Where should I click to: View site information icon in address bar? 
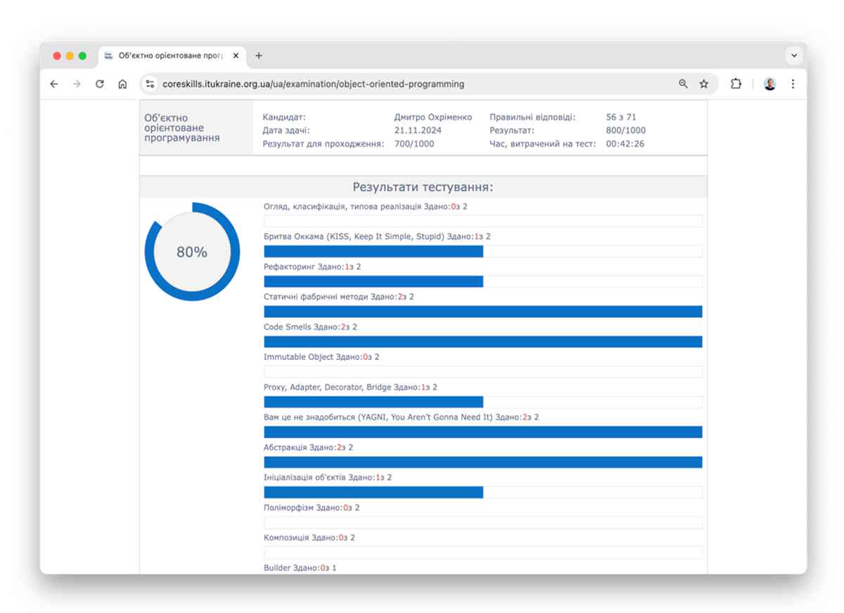pos(149,84)
